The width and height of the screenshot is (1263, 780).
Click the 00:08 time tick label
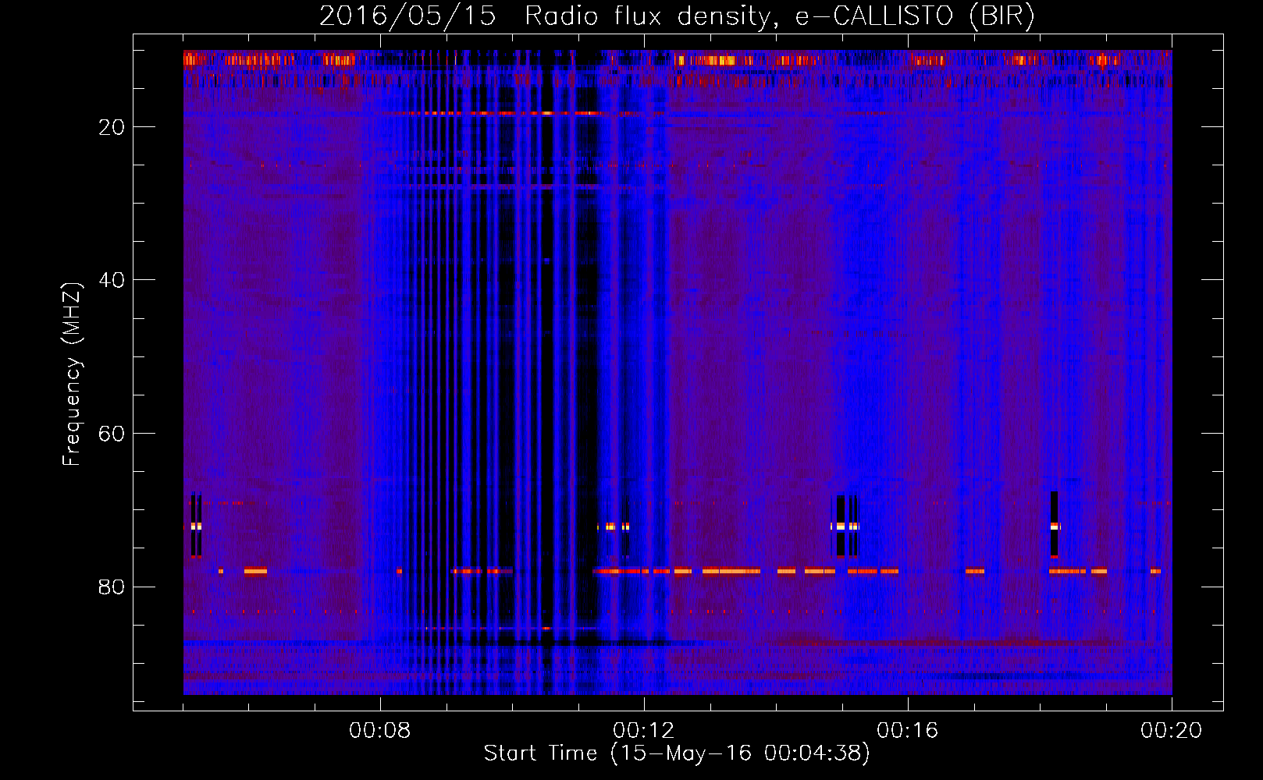coord(380,731)
